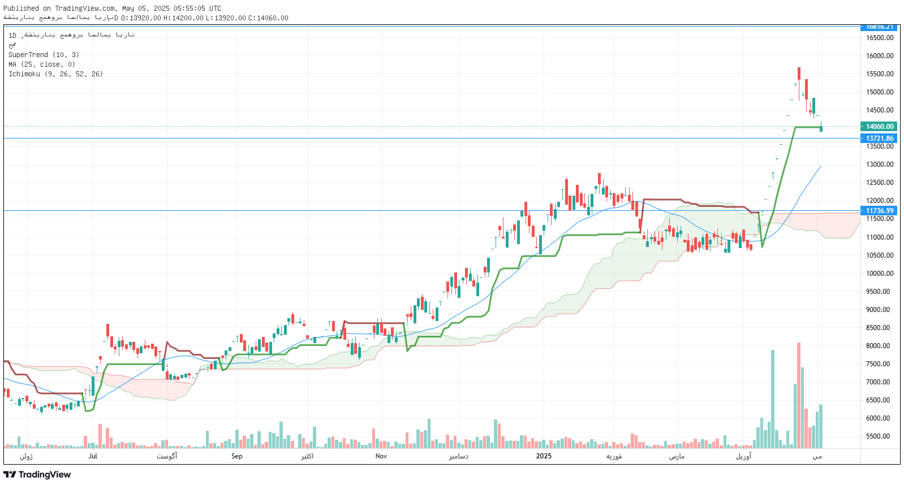Click the MA (25, close, 0) indicator label
This screenshot has width=904, height=485.
click(42, 64)
